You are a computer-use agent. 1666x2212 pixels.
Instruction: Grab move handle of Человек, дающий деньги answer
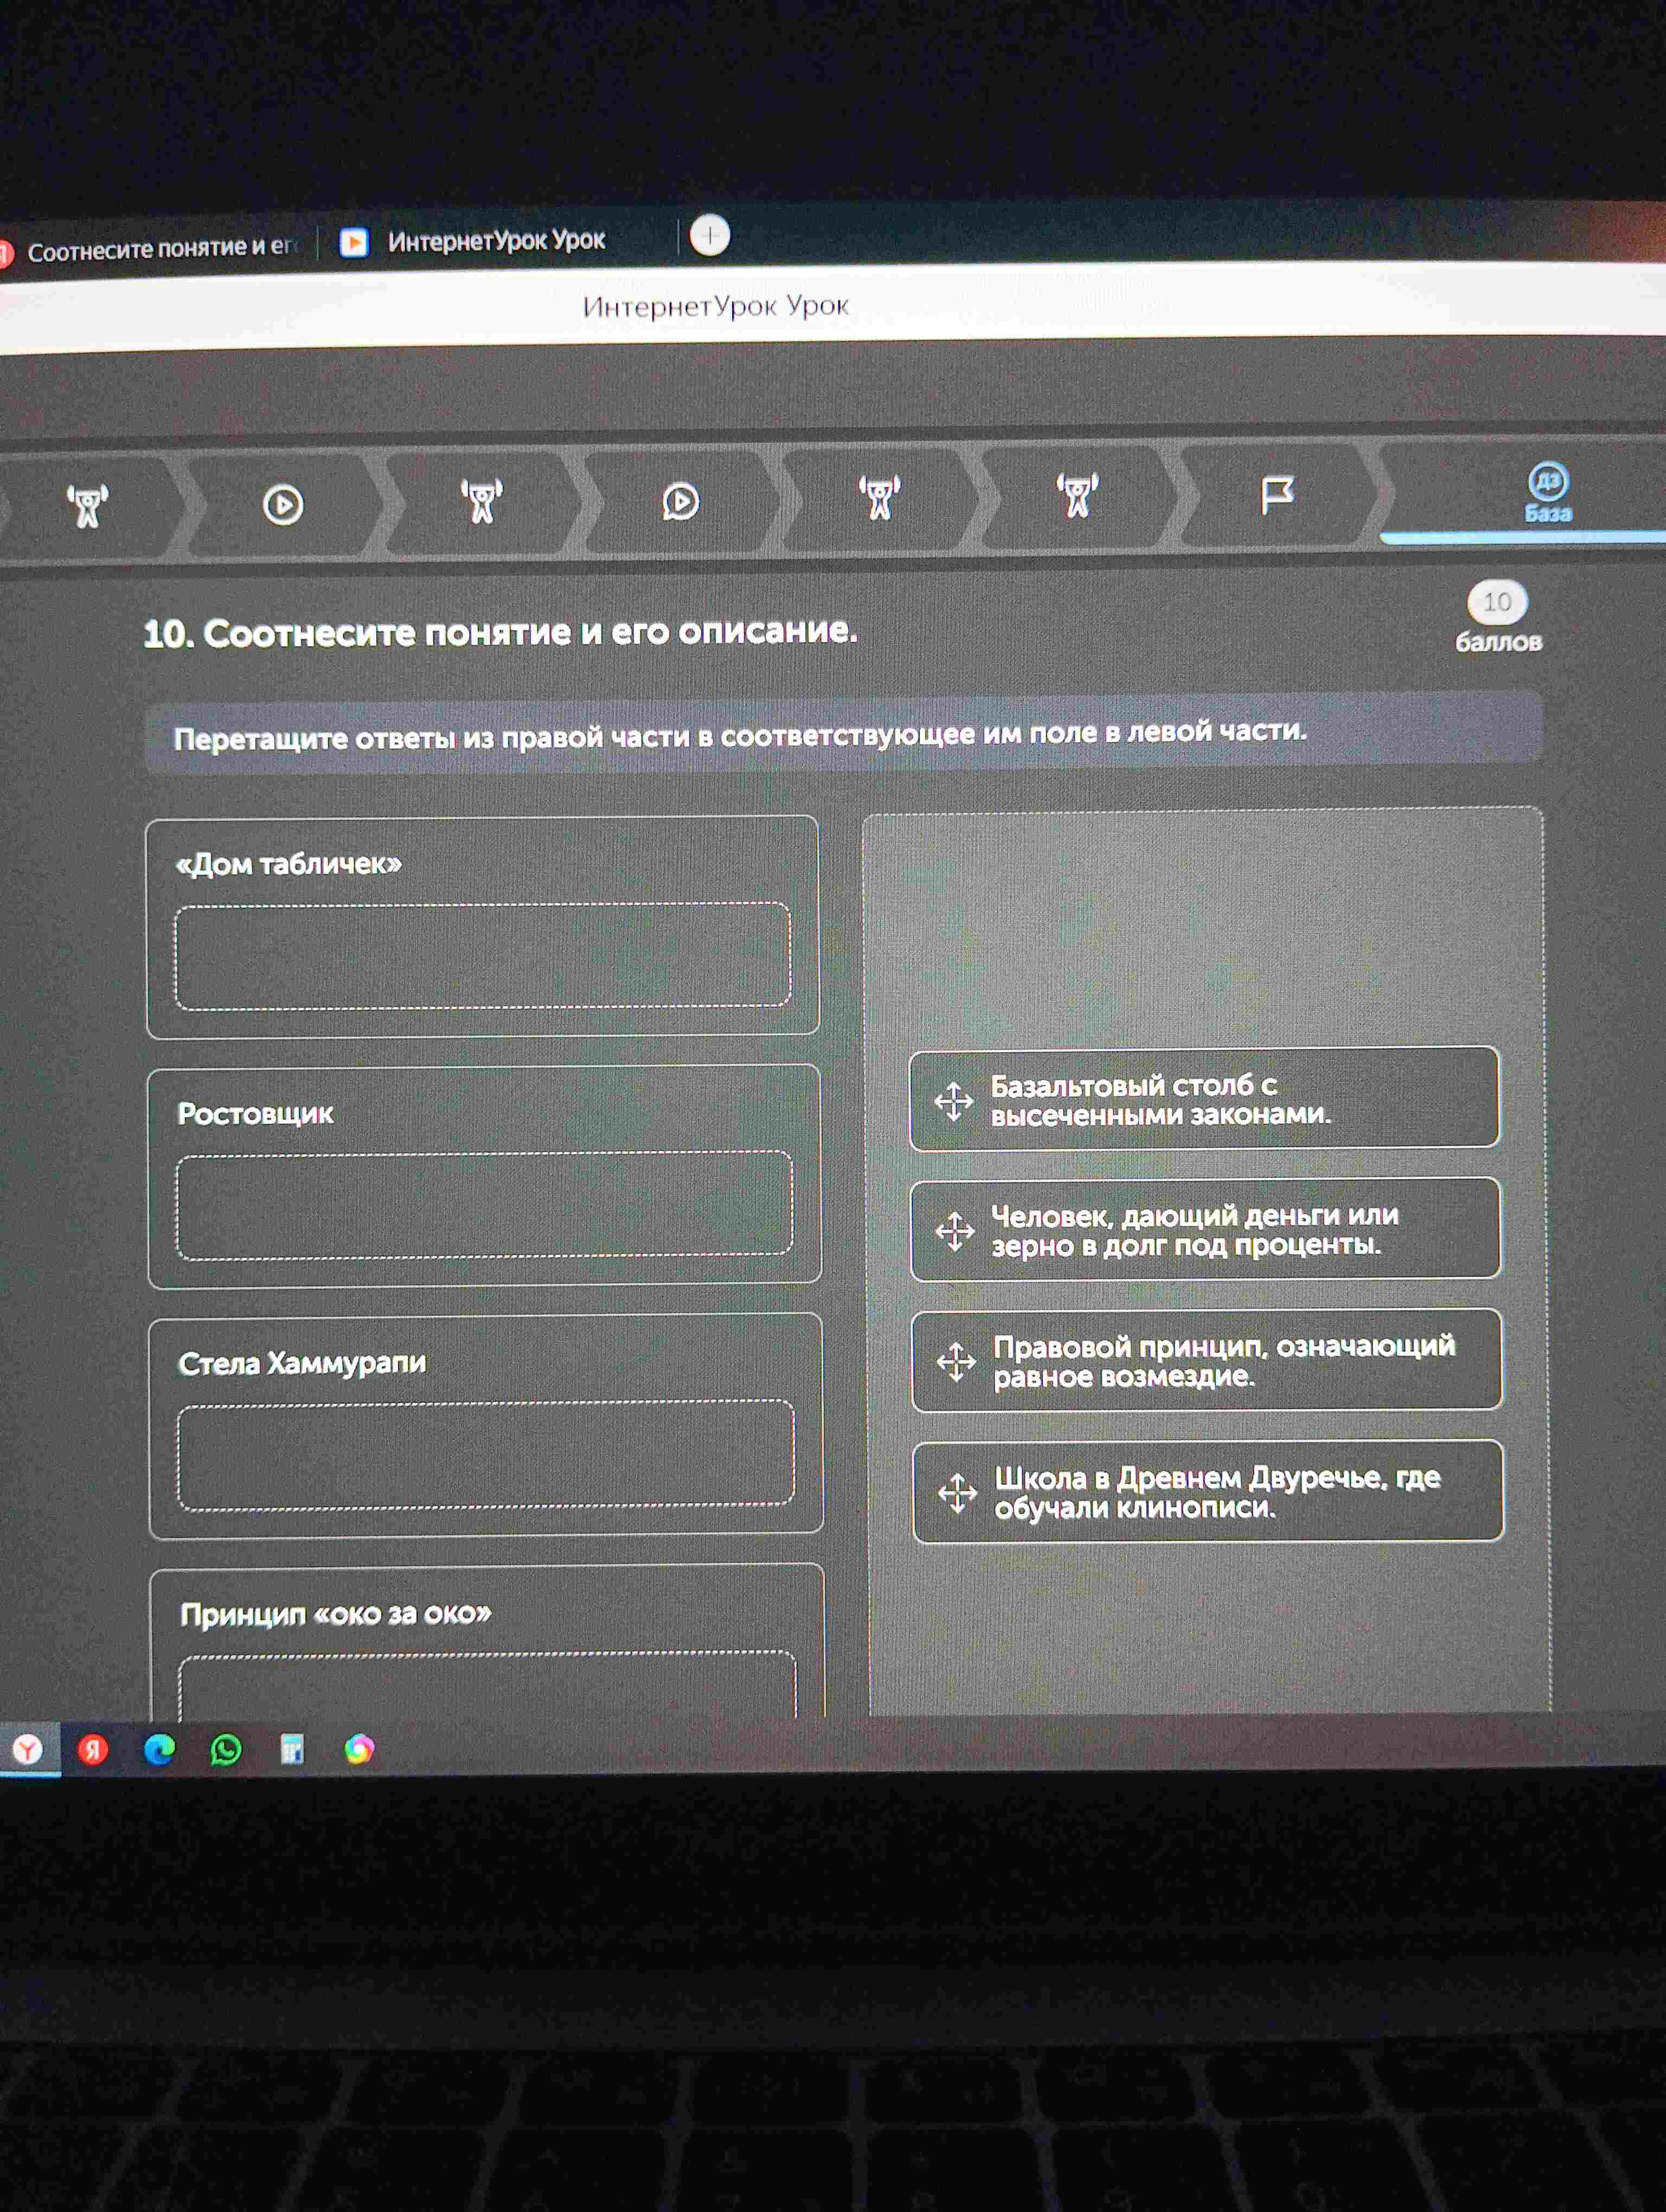pos(954,1231)
